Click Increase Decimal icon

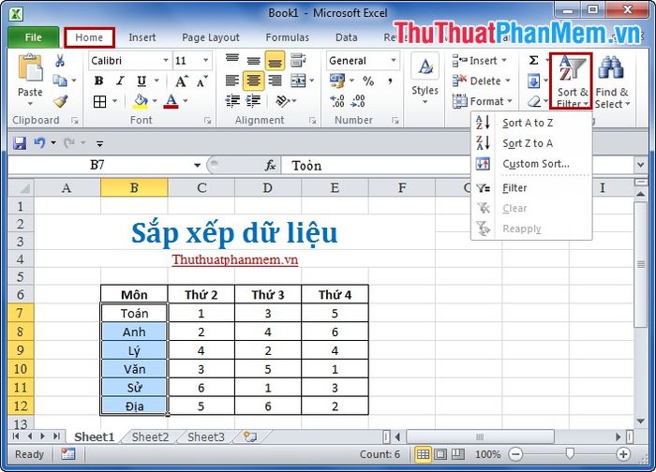point(337,101)
